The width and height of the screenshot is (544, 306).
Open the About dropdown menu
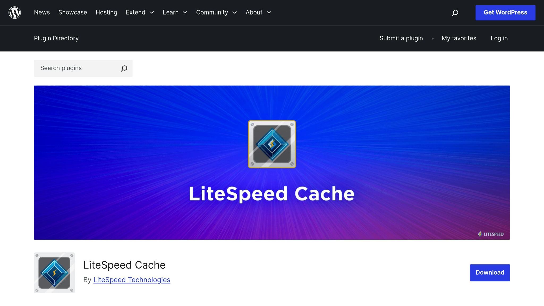pyautogui.click(x=258, y=12)
